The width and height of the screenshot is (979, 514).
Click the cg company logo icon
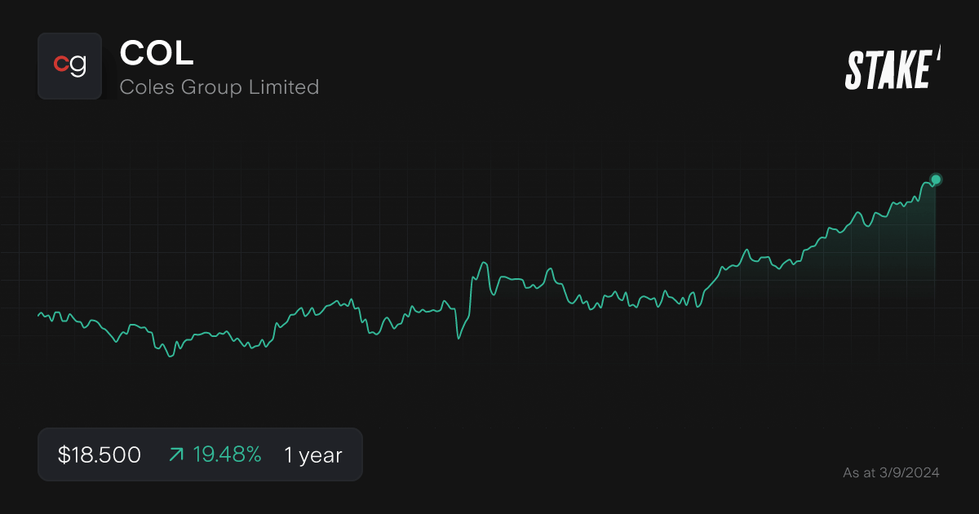tap(69, 66)
